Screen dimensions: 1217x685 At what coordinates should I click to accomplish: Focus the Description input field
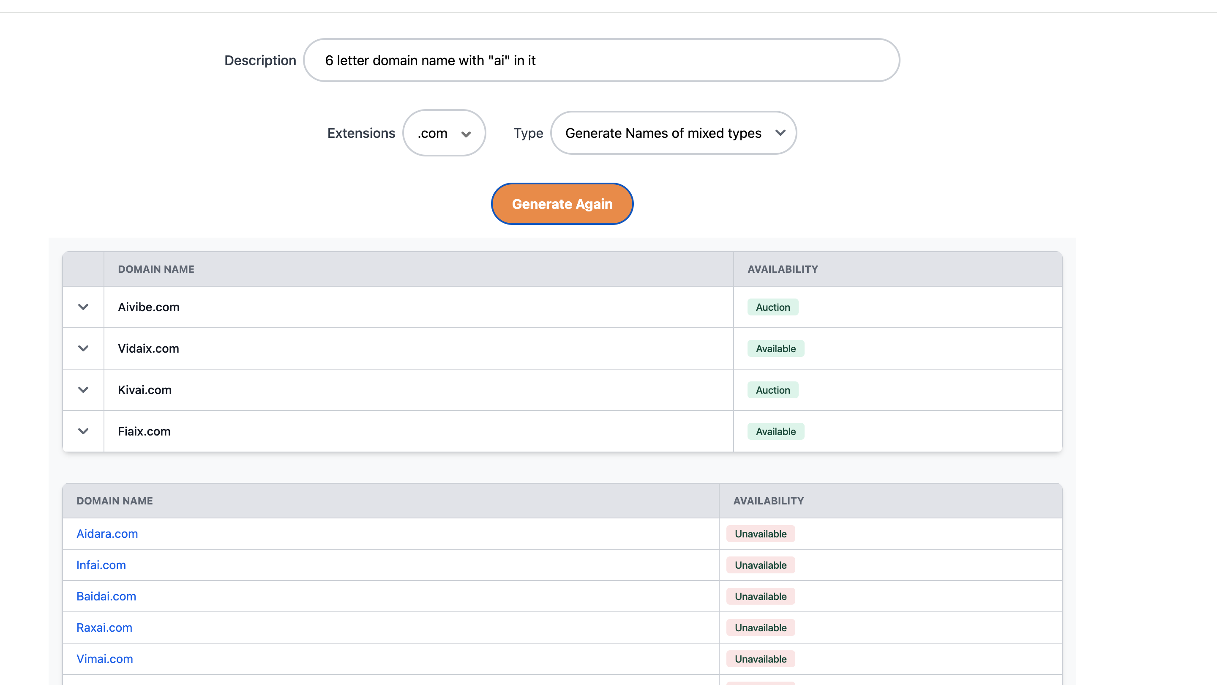(x=601, y=60)
